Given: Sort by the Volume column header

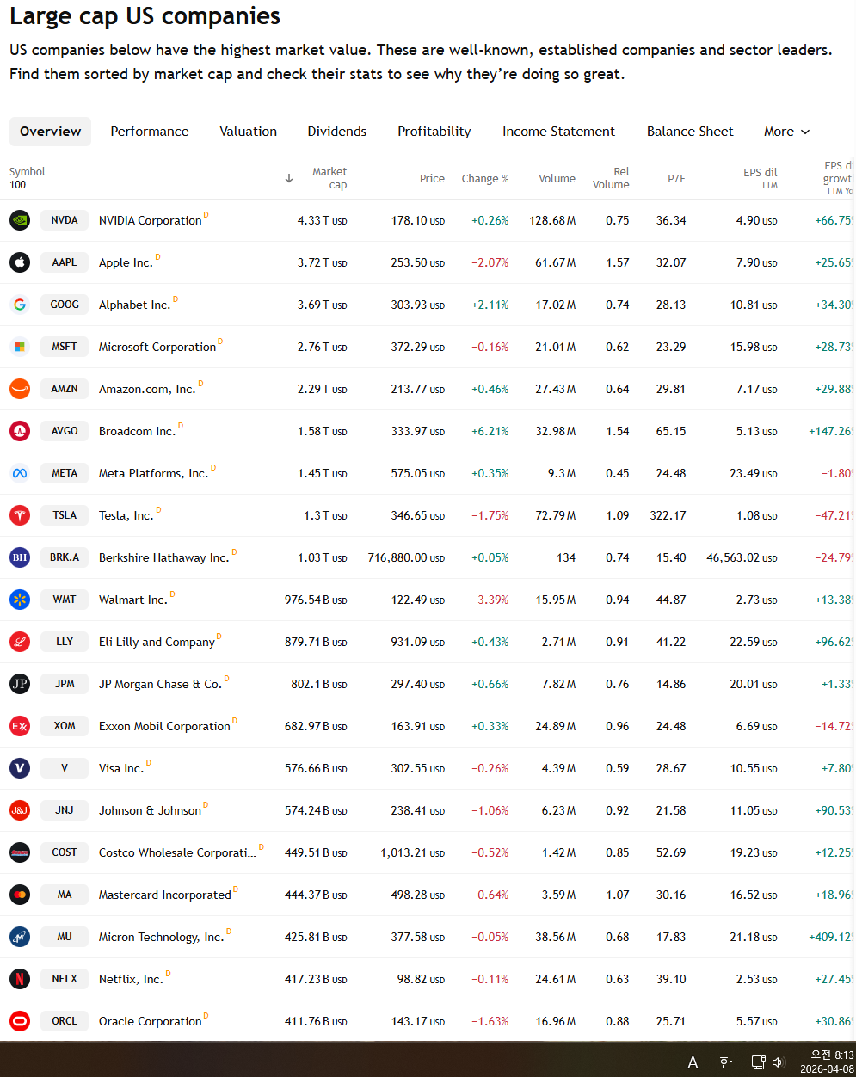Looking at the screenshot, I should point(557,179).
